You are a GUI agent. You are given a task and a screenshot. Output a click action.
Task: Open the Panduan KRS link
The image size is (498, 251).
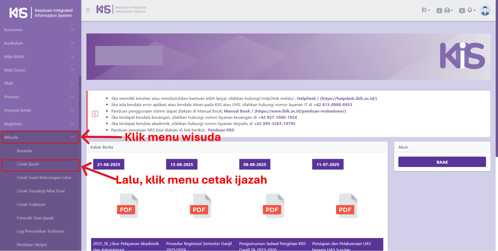[221, 130]
